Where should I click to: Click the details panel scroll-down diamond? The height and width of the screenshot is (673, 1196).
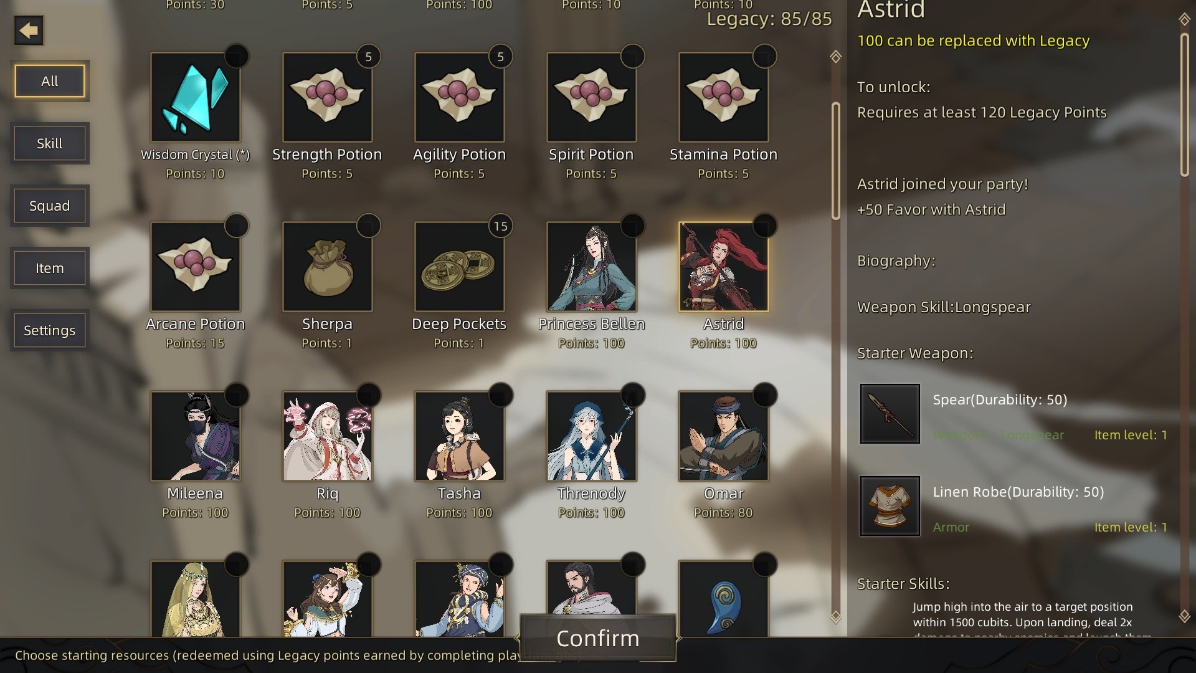pos(1185,616)
